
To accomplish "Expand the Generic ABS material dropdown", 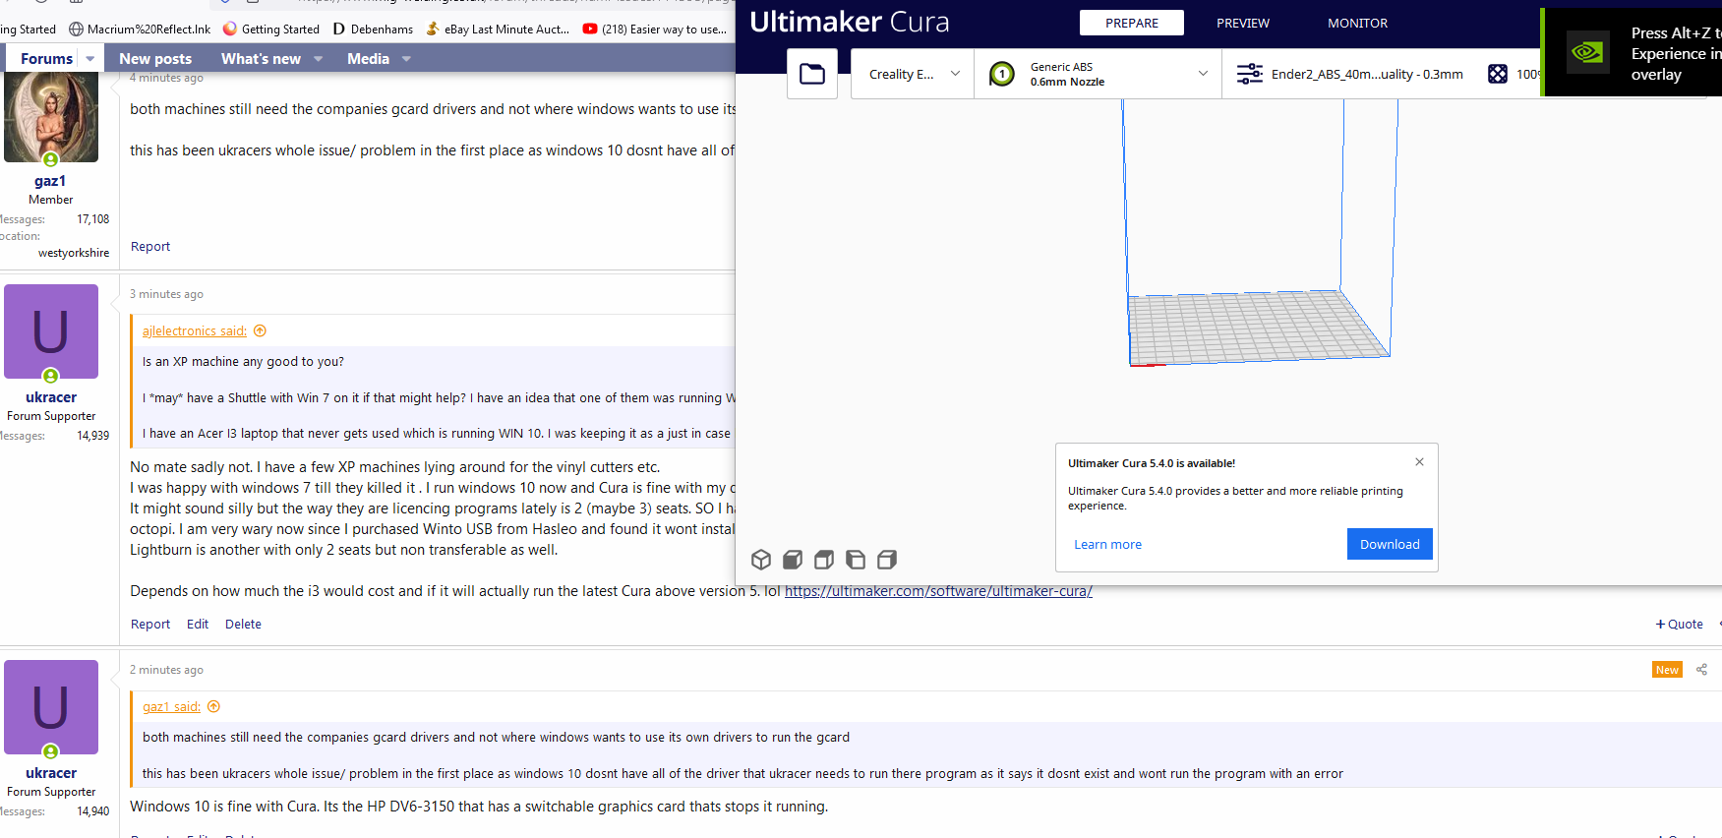I will pyautogui.click(x=1099, y=74).
